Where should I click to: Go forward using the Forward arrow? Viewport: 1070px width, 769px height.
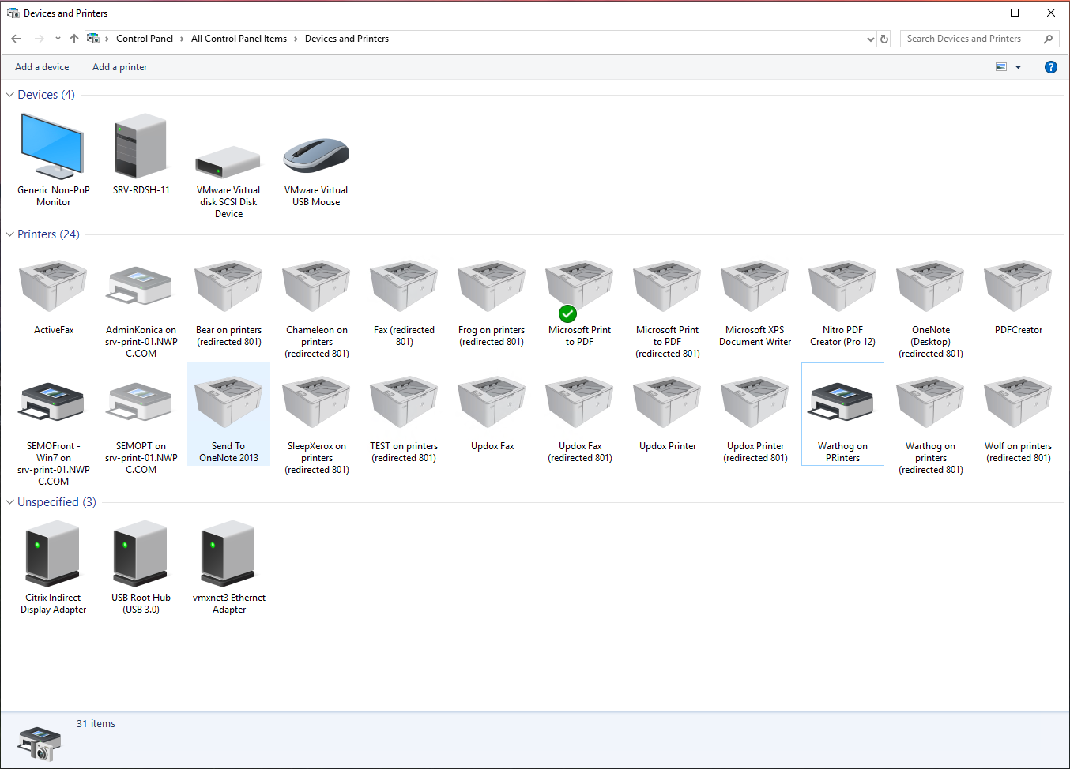[x=39, y=39]
